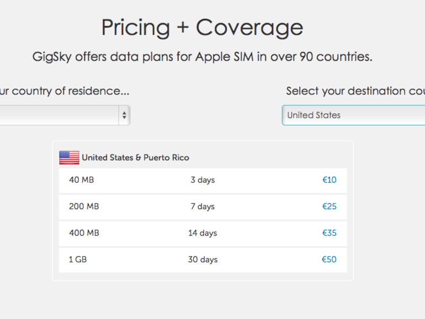Click the 3 days duration text

click(x=203, y=180)
